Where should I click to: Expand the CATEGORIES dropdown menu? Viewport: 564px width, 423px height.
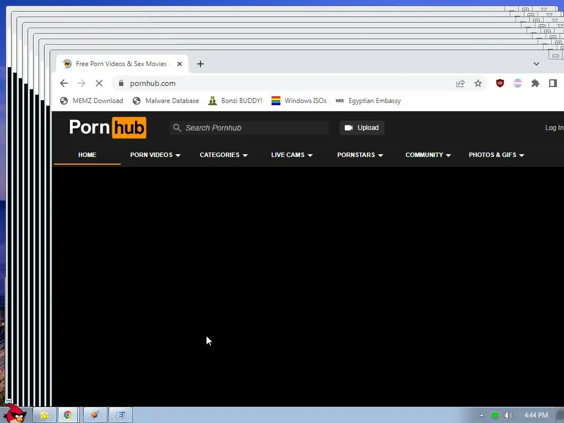pos(224,155)
